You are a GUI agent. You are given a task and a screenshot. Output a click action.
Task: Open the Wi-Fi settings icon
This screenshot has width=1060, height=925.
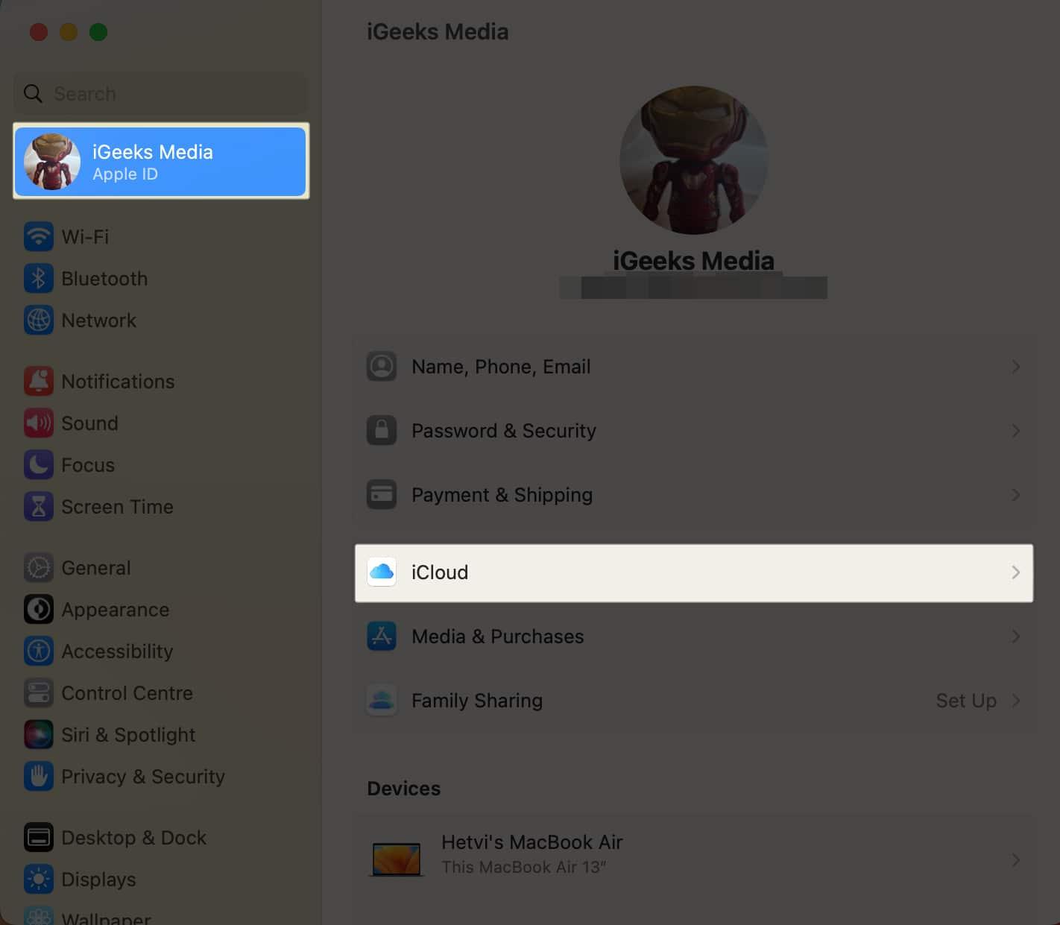pos(39,237)
